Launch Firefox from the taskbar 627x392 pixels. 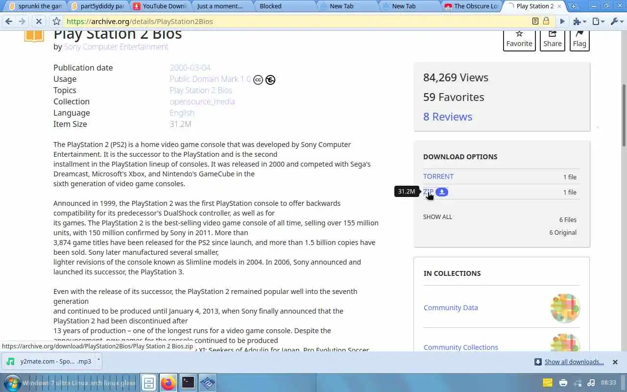click(x=168, y=383)
